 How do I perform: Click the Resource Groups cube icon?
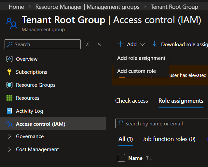[9, 85]
